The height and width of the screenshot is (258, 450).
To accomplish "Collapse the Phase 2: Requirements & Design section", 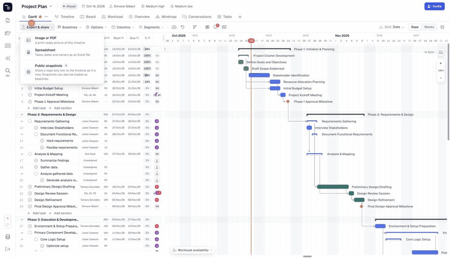I will click(x=22, y=115).
